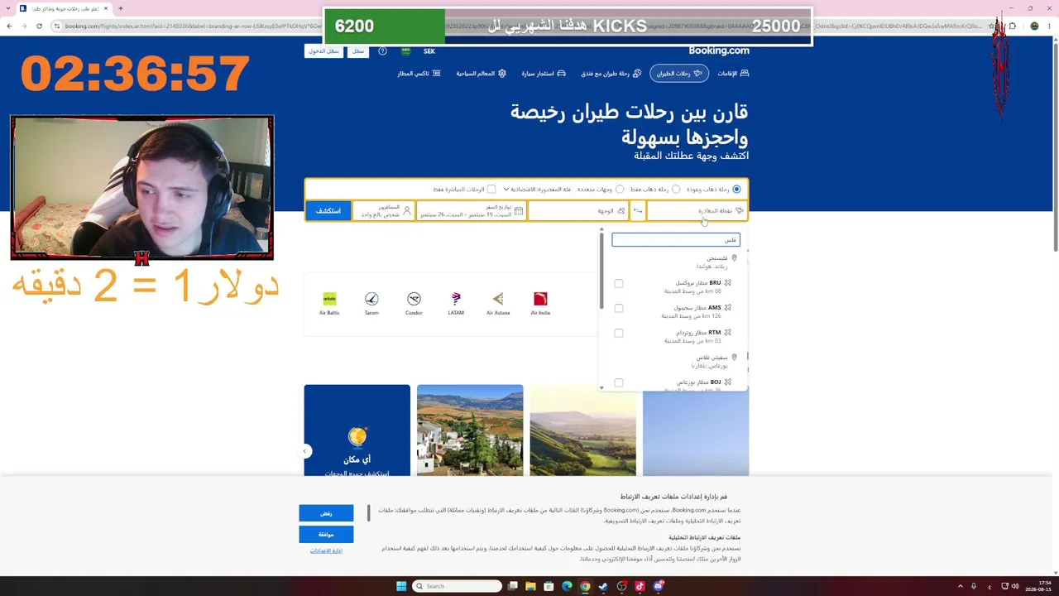Swap departure and destination with arrows icon
The image size is (1059, 596).
[x=638, y=211]
